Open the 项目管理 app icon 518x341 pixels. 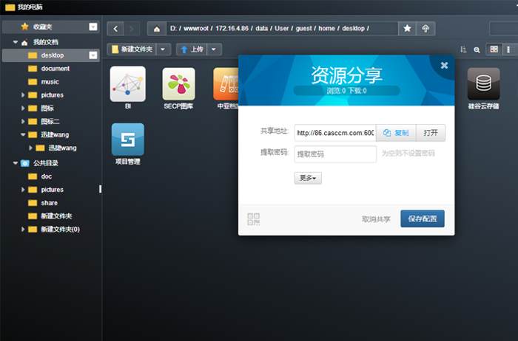(x=127, y=139)
